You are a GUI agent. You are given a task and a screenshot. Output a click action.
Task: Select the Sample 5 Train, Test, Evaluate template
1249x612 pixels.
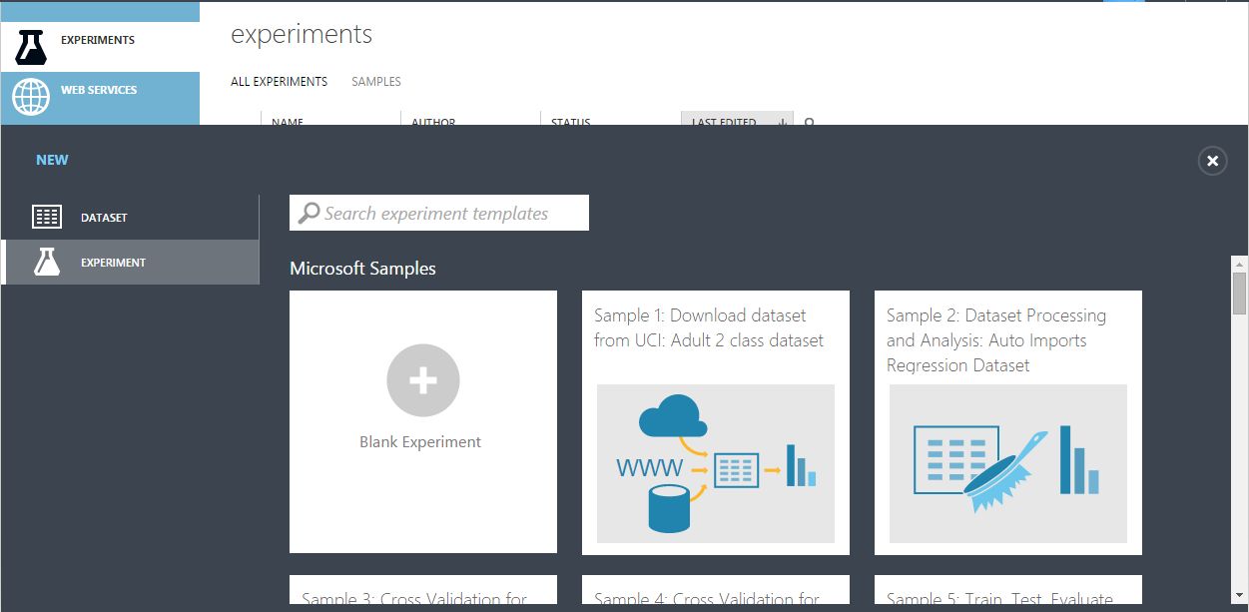(1007, 594)
